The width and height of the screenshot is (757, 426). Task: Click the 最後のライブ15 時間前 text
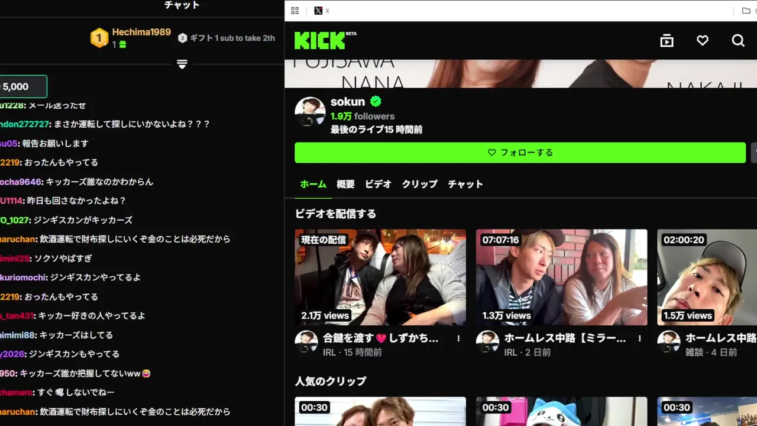point(376,130)
